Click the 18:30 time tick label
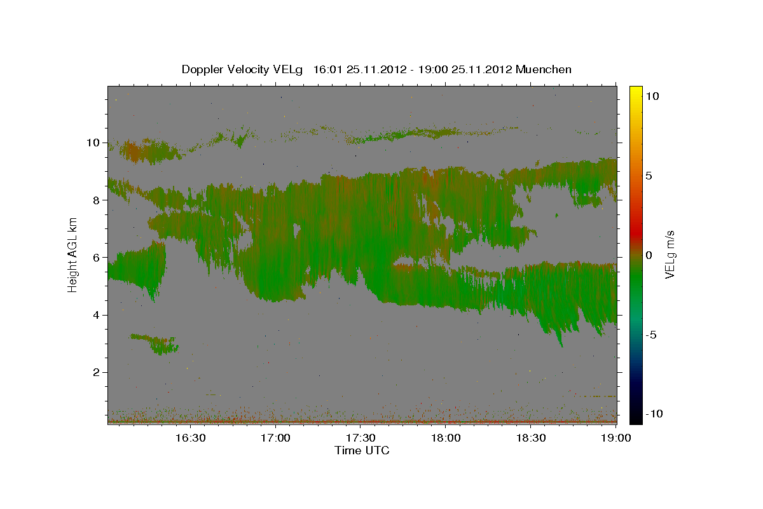This screenshot has height=509, width=763. 532,438
